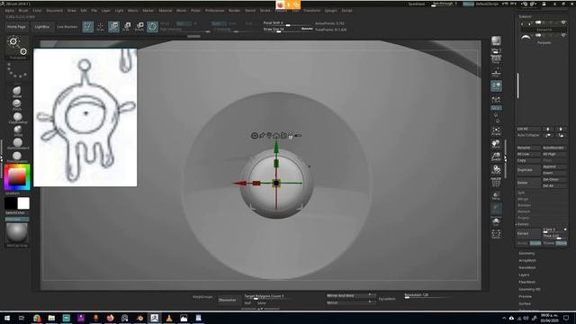Click the Extract button

[528, 234]
